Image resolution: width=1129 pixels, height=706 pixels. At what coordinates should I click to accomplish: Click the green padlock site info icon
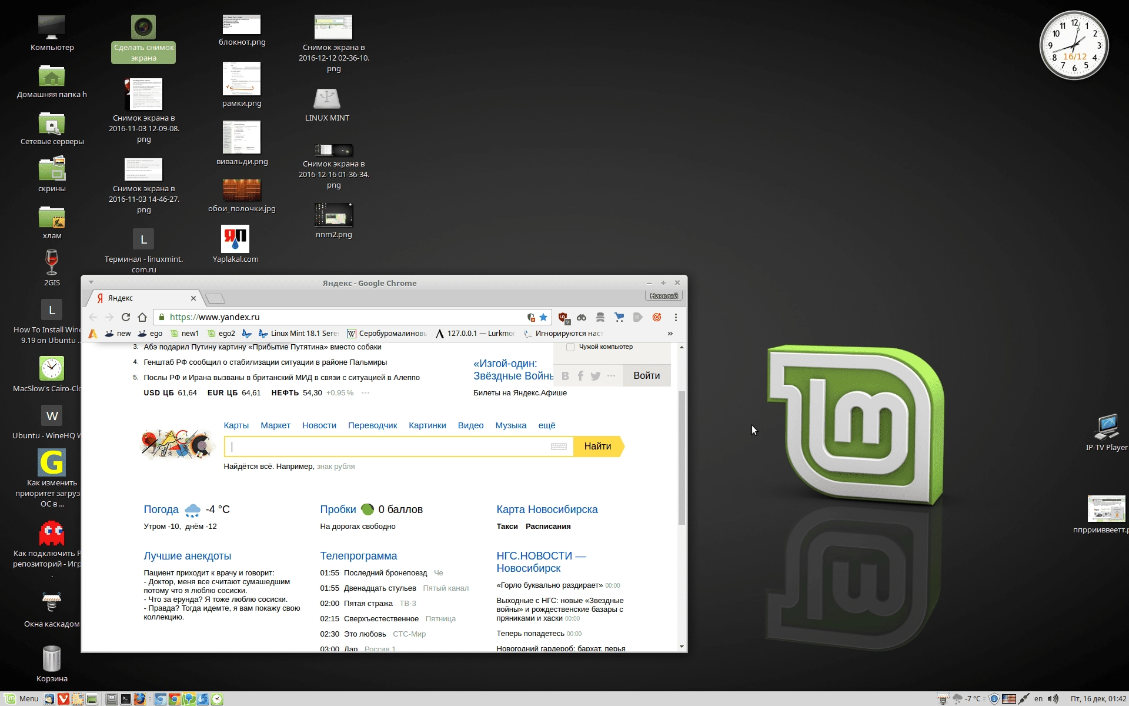(x=161, y=317)
